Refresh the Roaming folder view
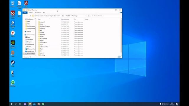This screenshot has height=106, width=189. pyautogui.click(x=88, y=16)
